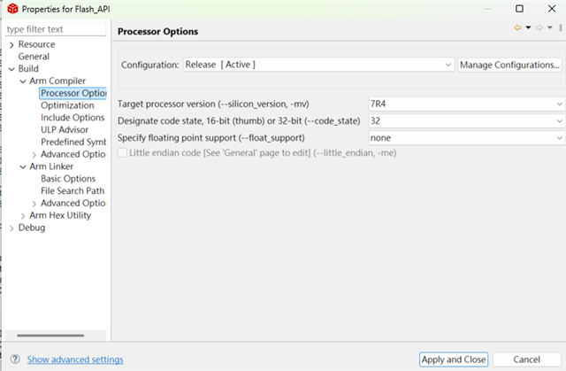
Task: Click the forward navigation arrow icon
Action: pos(539,27)
